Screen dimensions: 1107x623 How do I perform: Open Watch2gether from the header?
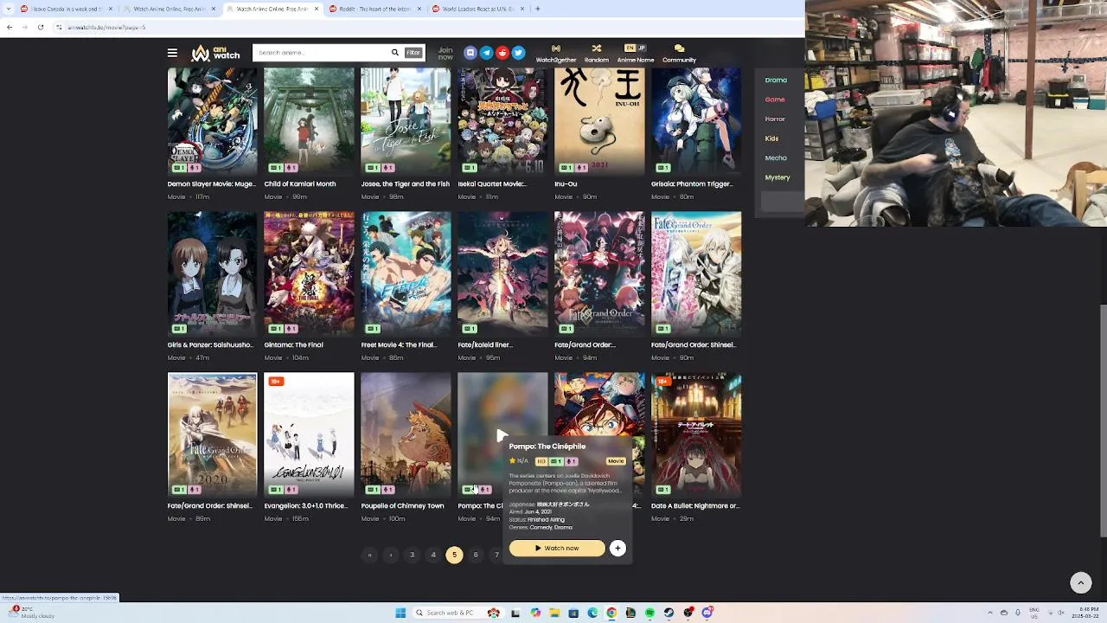(556, 54)
